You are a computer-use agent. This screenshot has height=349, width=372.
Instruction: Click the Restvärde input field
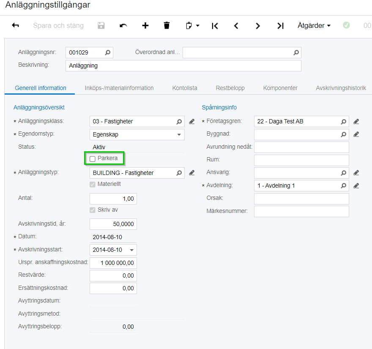(x=113, y=275)
